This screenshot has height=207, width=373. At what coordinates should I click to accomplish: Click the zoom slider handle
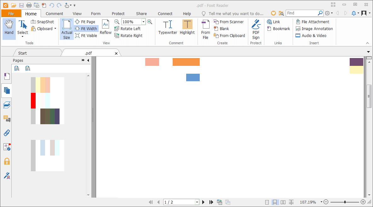345,202
